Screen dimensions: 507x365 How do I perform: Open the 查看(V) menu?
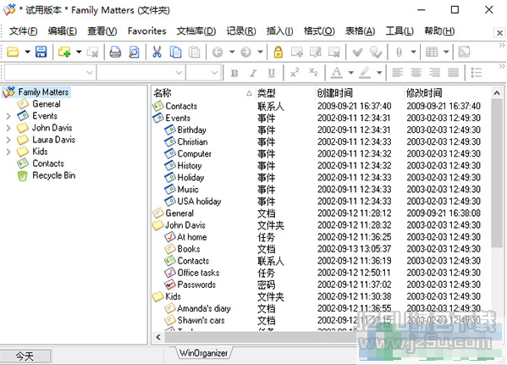(x=102, y=31)
